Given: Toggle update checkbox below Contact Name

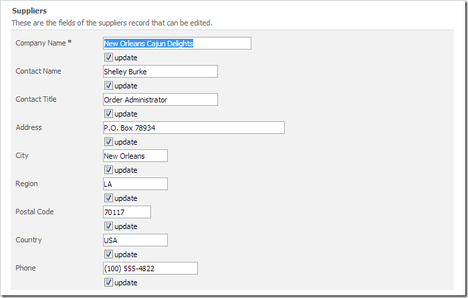Looking at the screenshot, I should click(108, 86).
